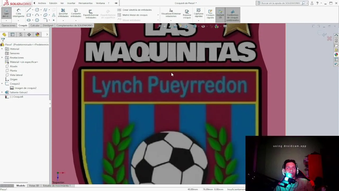Screen dimensions: 339x191
Task: Open FeatureManager design tree tab
Action: tap(4, 34)
